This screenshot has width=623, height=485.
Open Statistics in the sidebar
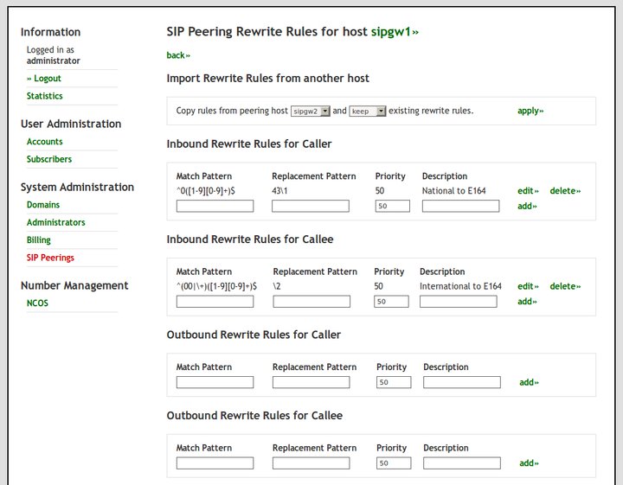[x=44, y=96]
